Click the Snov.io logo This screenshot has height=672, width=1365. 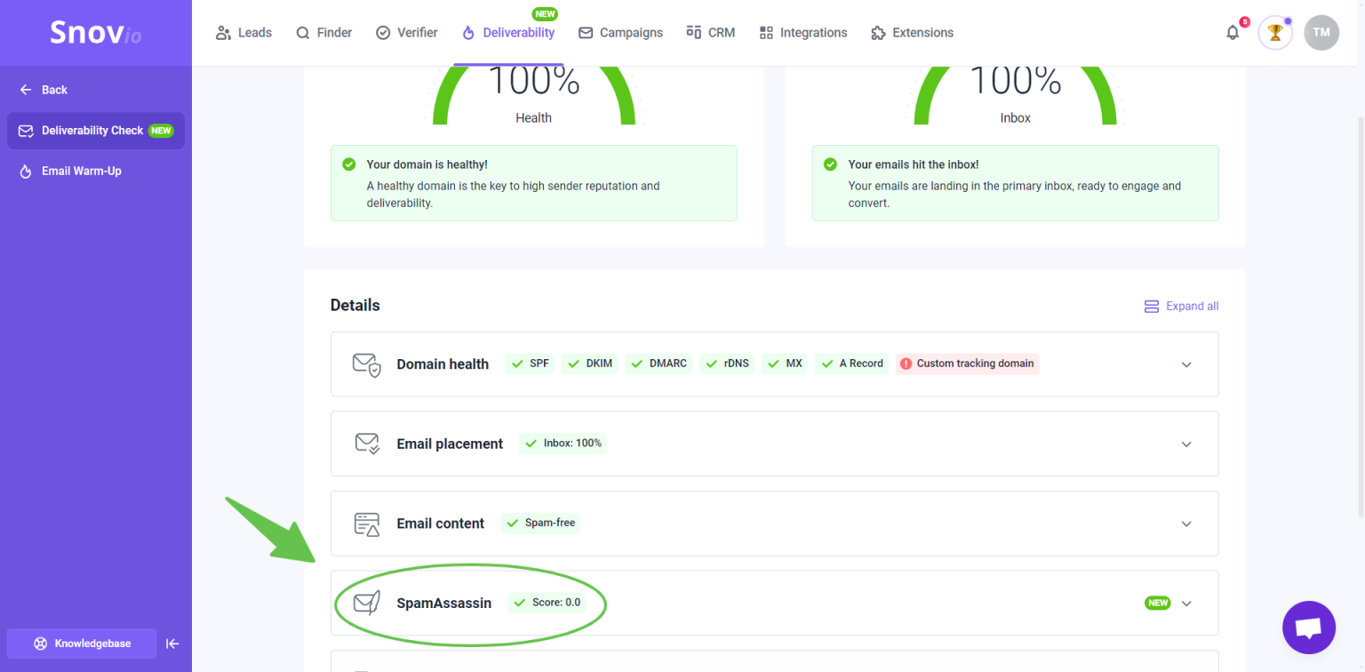(x=95, y=33)
